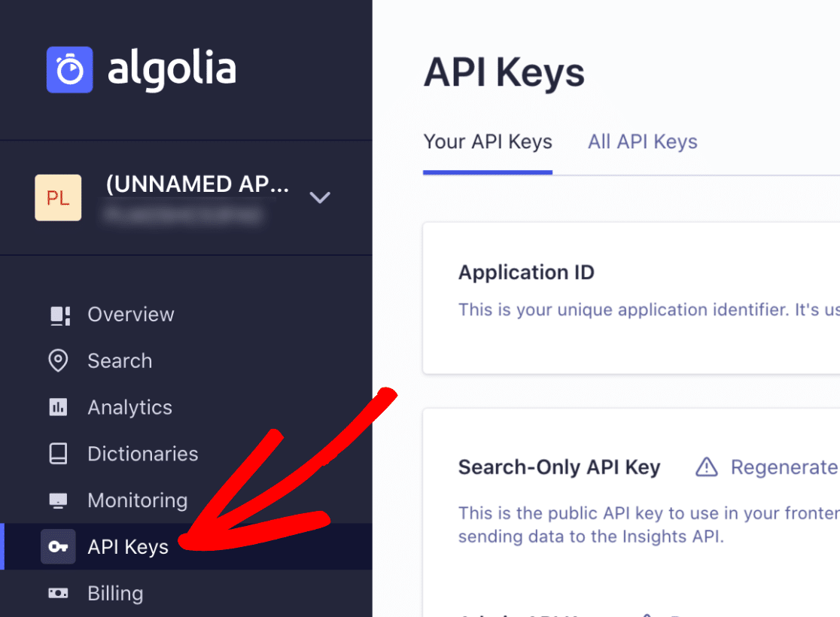This screenshot has width=840, height=617.
Task: Navigate to the Monitoring section
Action: point(138,500)
